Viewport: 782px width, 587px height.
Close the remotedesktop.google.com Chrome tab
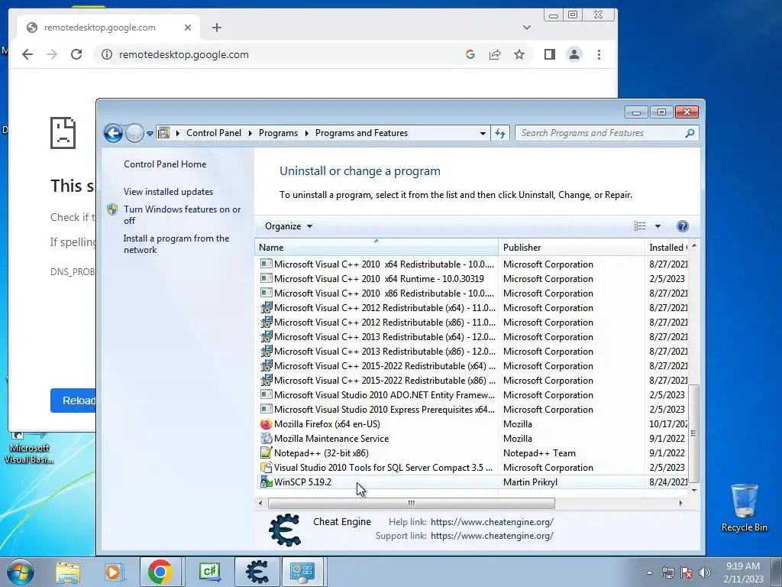pos(188,28)
